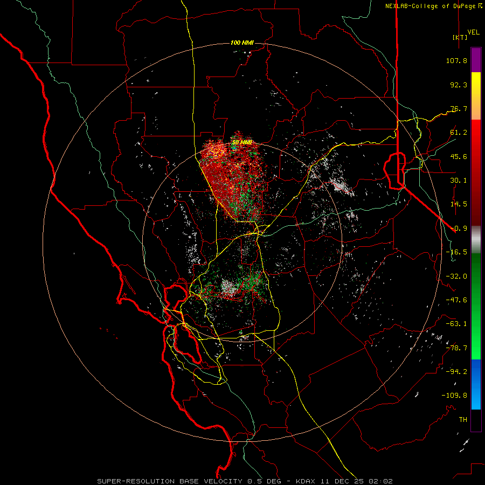
Task: Click the 92.3 scale value
Action: click(459, 85)
